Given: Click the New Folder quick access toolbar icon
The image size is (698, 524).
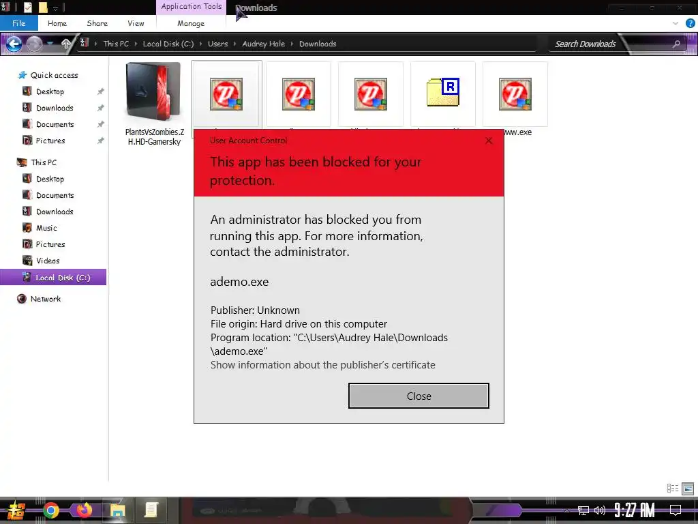Looking at the screenshot, I should click(43, 7).
